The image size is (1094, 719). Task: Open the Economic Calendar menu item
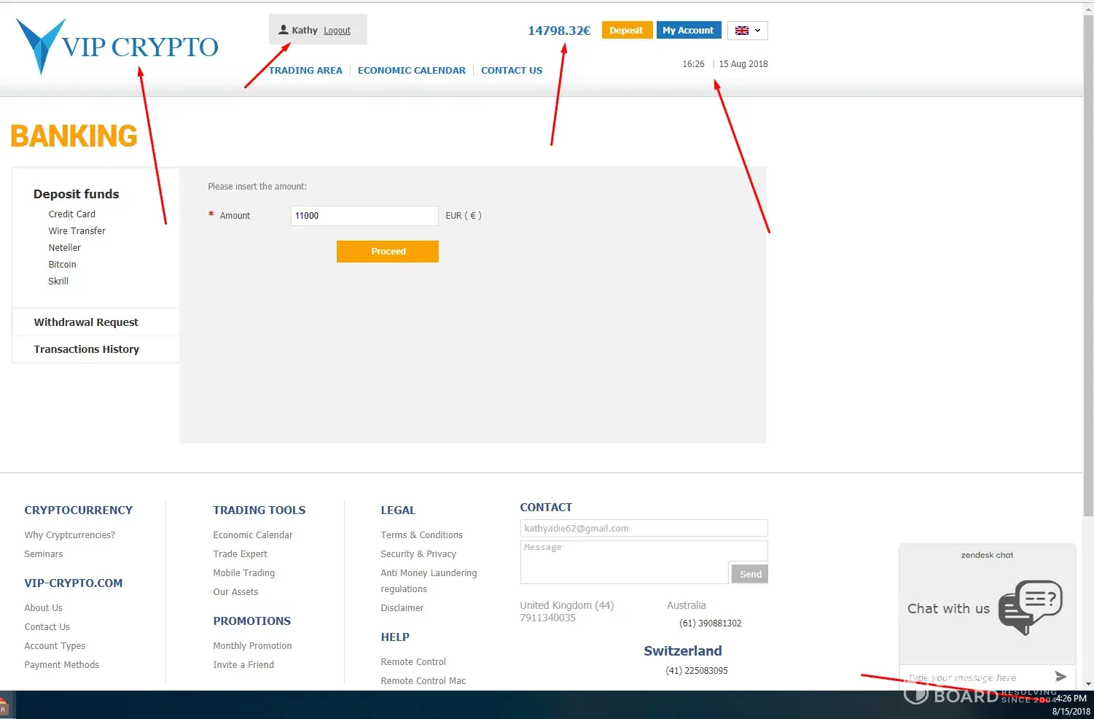point(411,71)
